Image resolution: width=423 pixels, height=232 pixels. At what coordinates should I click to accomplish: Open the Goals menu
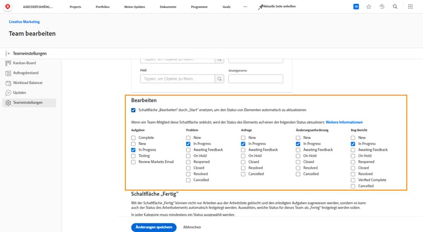click(x=227, y=7)
